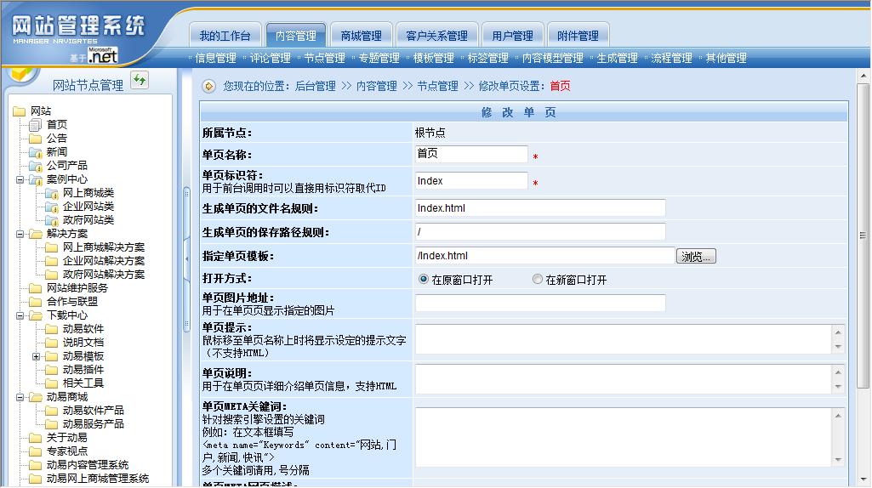
Task: Collapse the 下载中心 tree node
Action: click(x=20, y=315)
